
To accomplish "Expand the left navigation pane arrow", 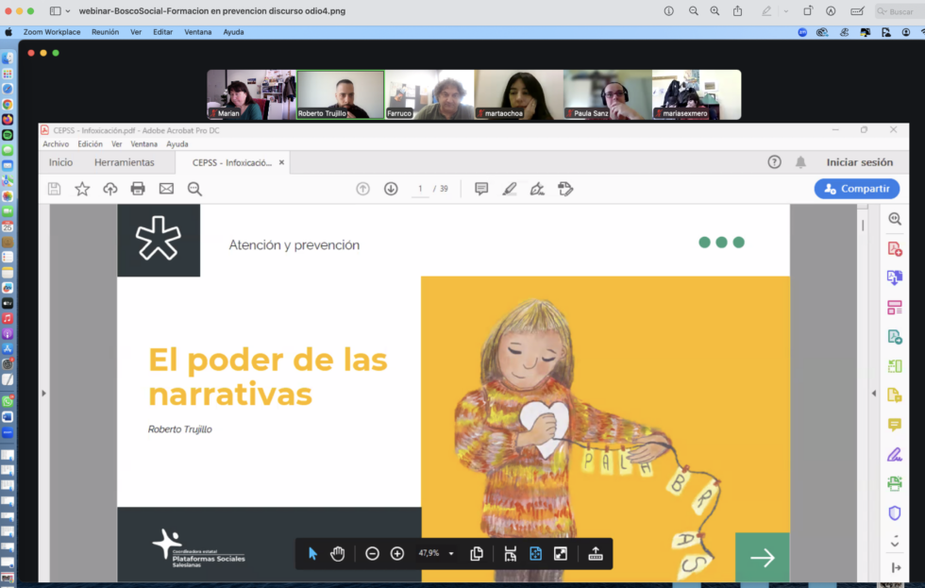I will click(43, 393).
